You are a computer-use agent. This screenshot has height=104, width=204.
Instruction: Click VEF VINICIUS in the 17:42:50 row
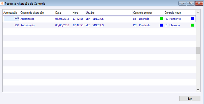pos(95,25)
